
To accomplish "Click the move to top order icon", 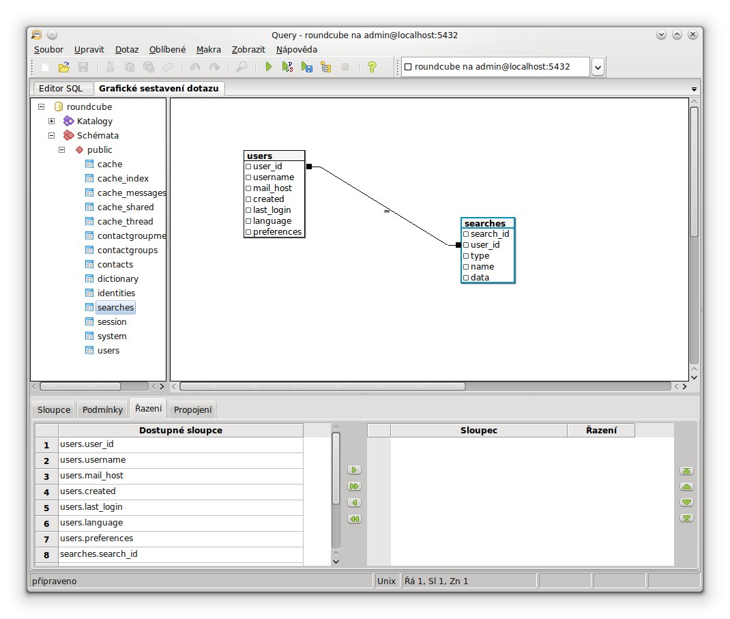I will pyautogui.click(x=686, y=471).
